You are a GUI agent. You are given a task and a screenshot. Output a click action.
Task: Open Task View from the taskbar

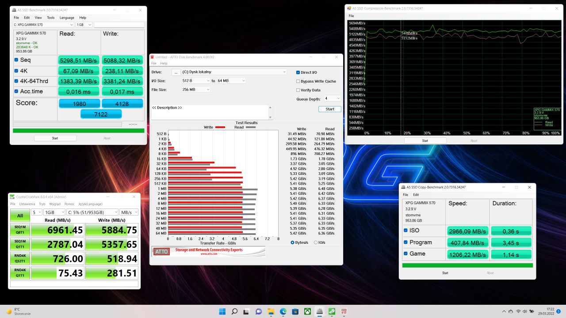click(246, 311)
